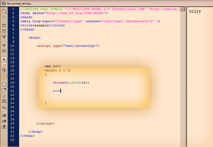Screen dimensions: 213x147
Task: Open the Recent Snippets dropdown icon
Action: point(4,101)
